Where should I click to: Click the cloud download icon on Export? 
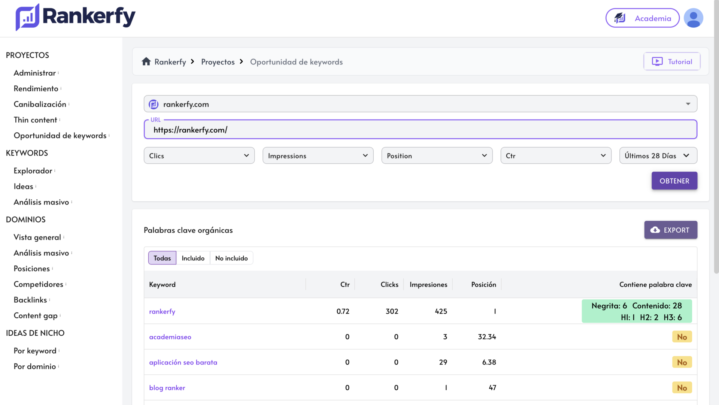pos(655,230)
